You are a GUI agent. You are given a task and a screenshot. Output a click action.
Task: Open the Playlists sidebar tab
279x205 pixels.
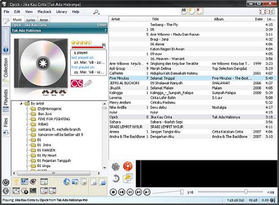6,100
